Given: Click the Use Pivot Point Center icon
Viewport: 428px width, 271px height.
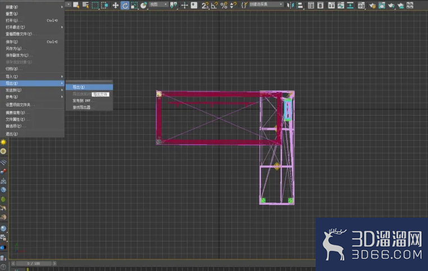Looking at the screenshot, I should click(x=174, y=5).
